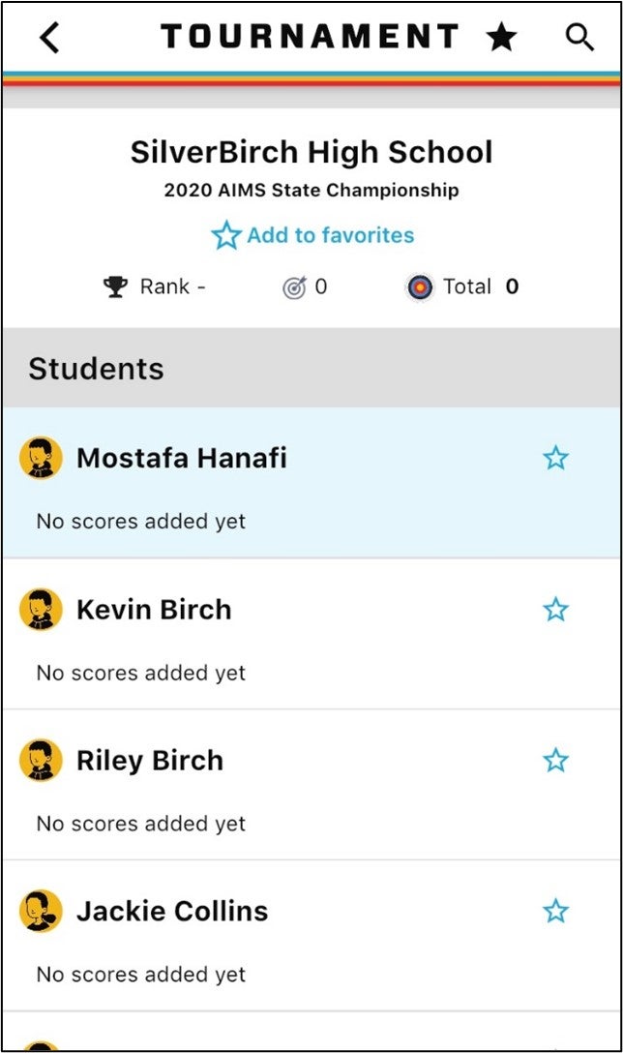Image resolution: width=623 pixels, height=1053 pixels.
Task: Click the trophy Rank icon
Action: [116, 286]
